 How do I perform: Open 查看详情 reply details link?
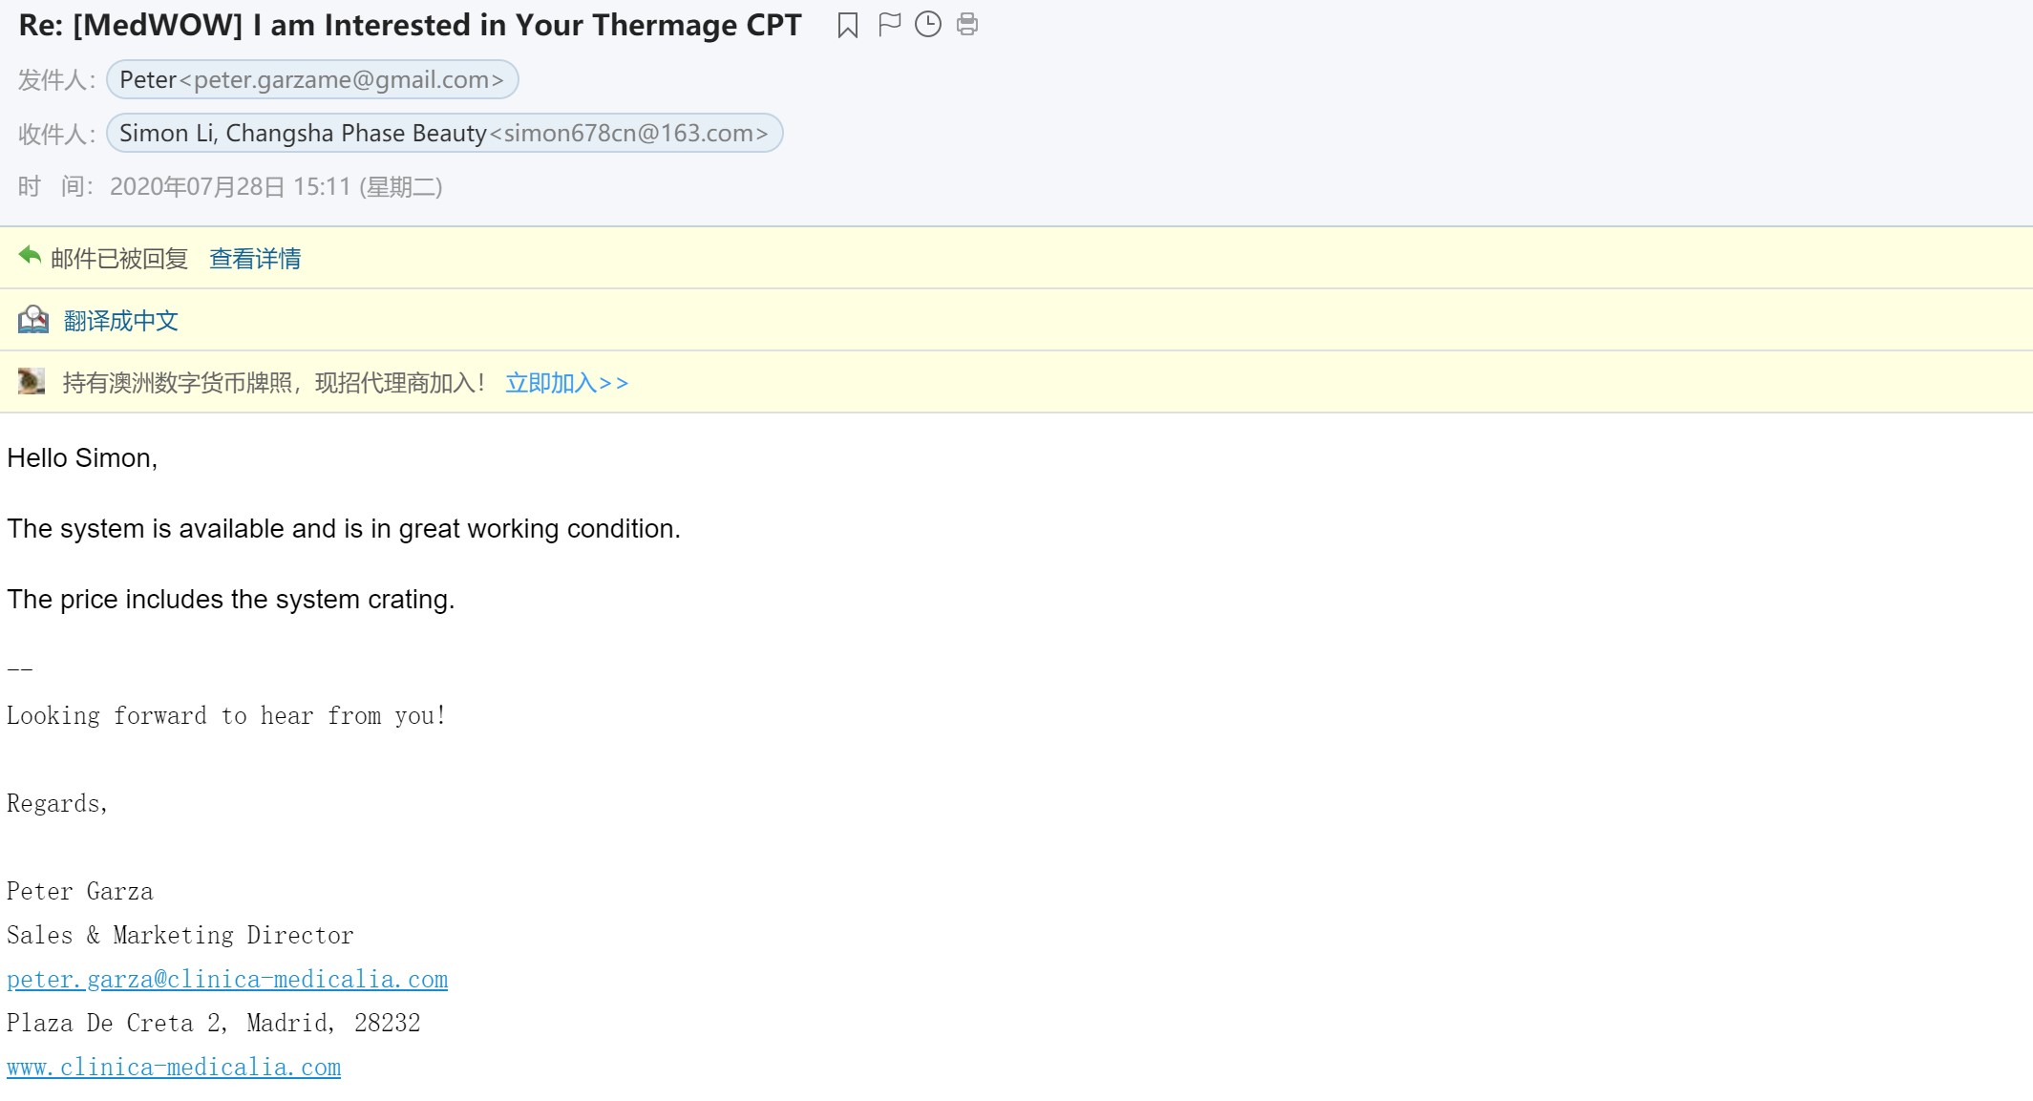(x=255, y=259)
